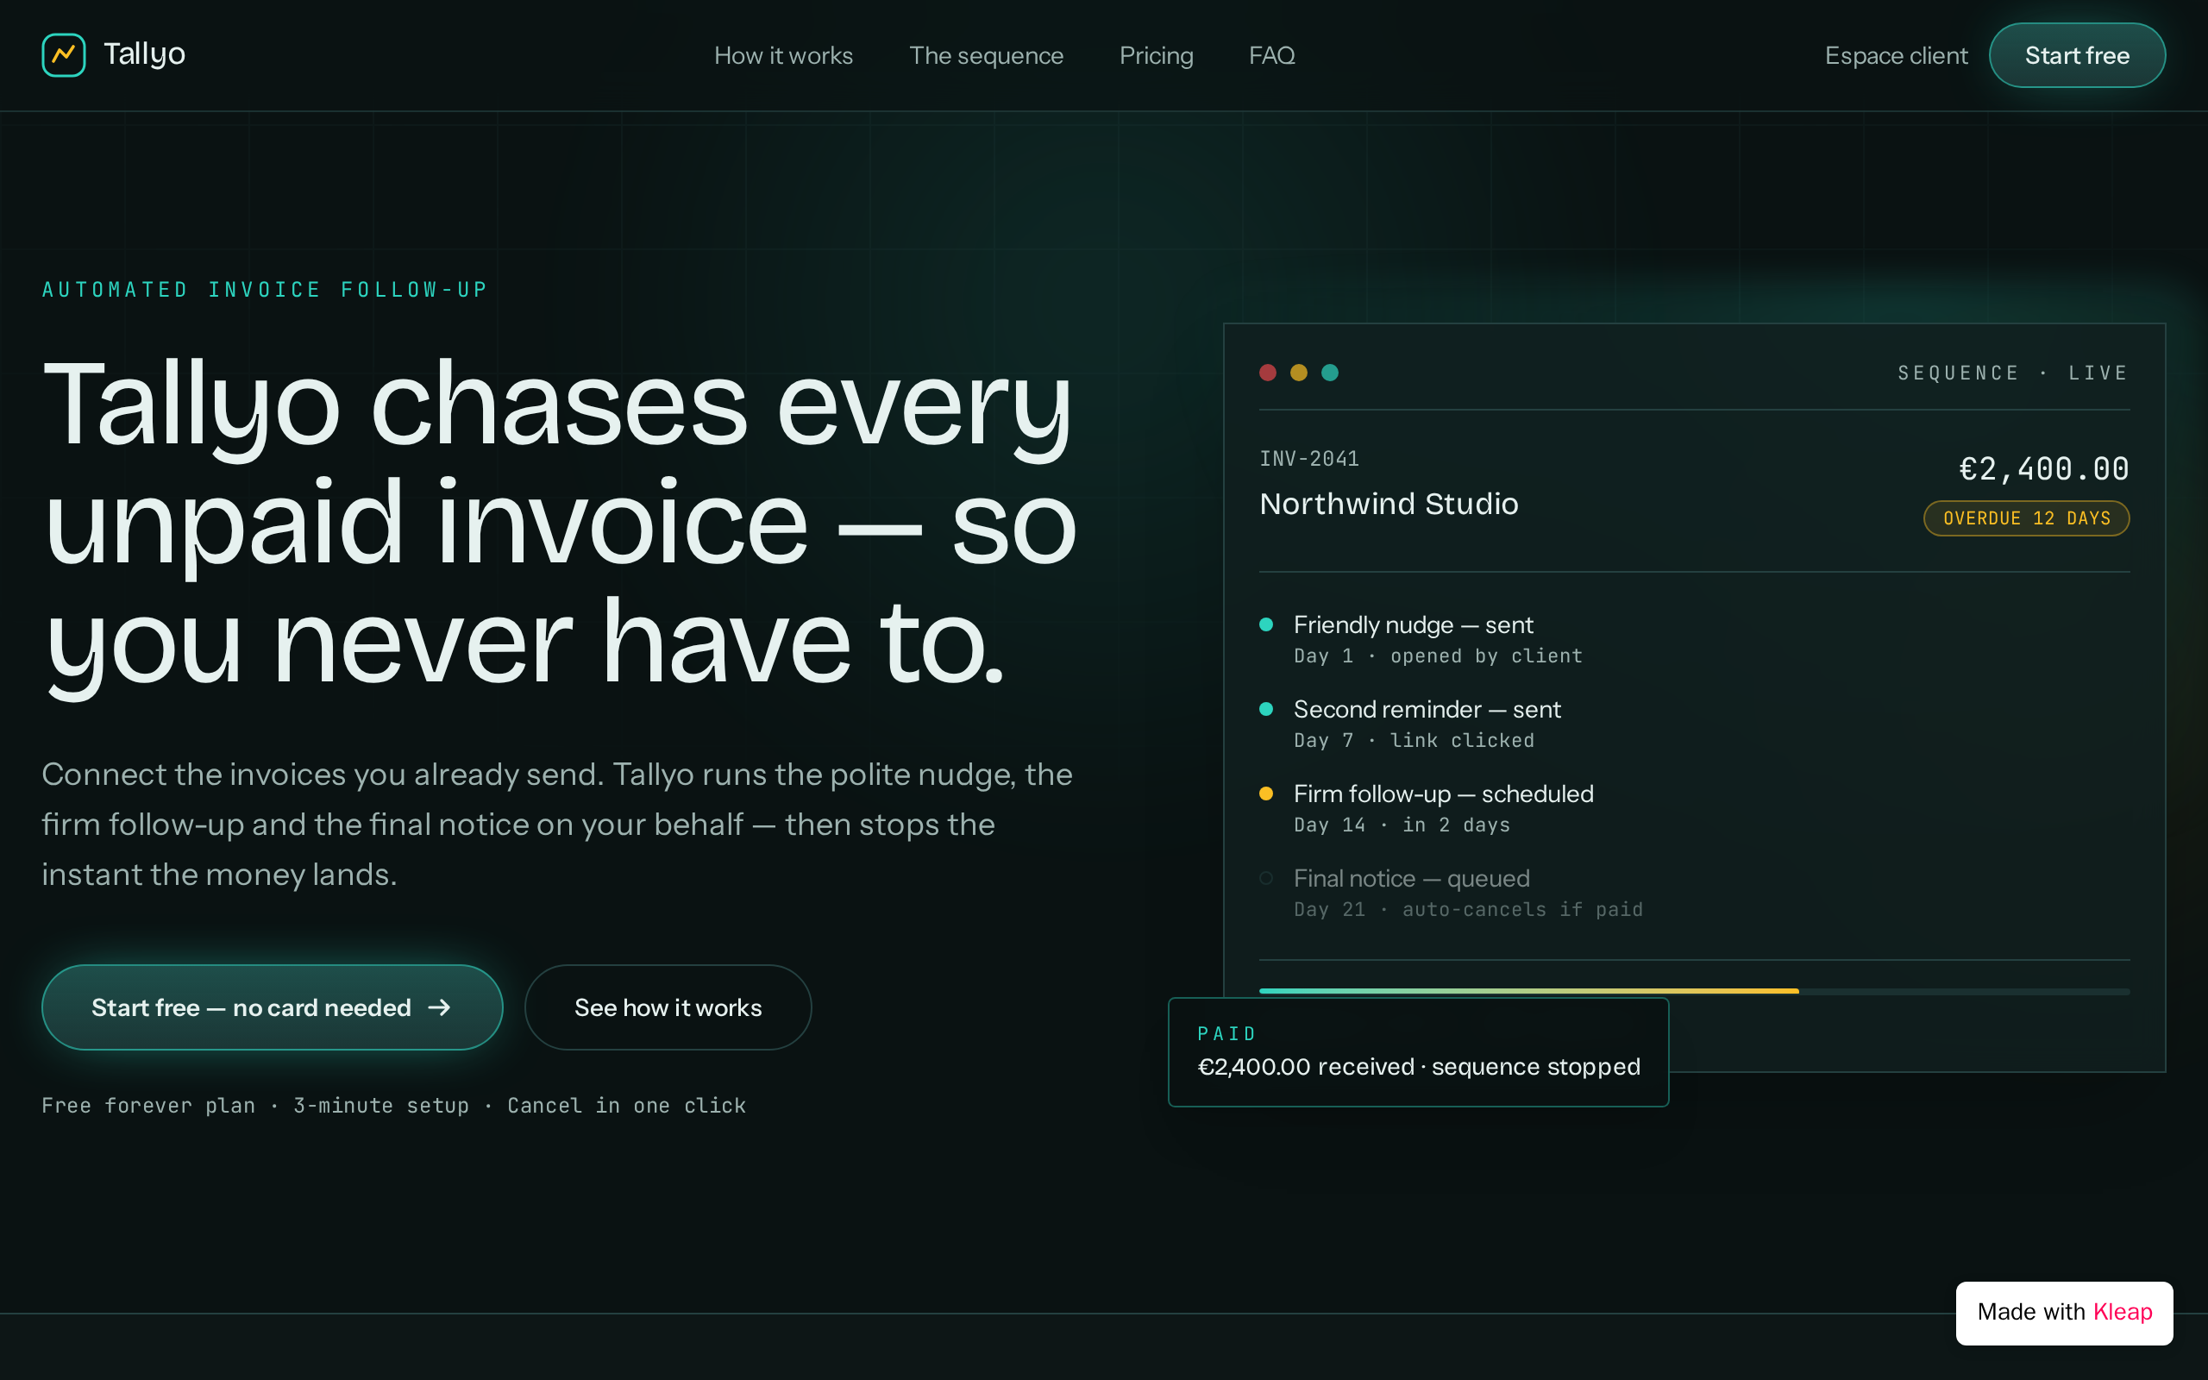The height and width of the screenshot is (1380, 2208).
Task: Click €2,400.00 received · sequence stopped text
Action: pos(1419,1067)
